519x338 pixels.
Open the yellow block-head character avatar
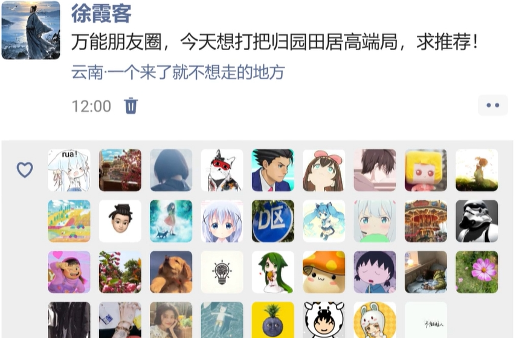(x=426, y=170)
